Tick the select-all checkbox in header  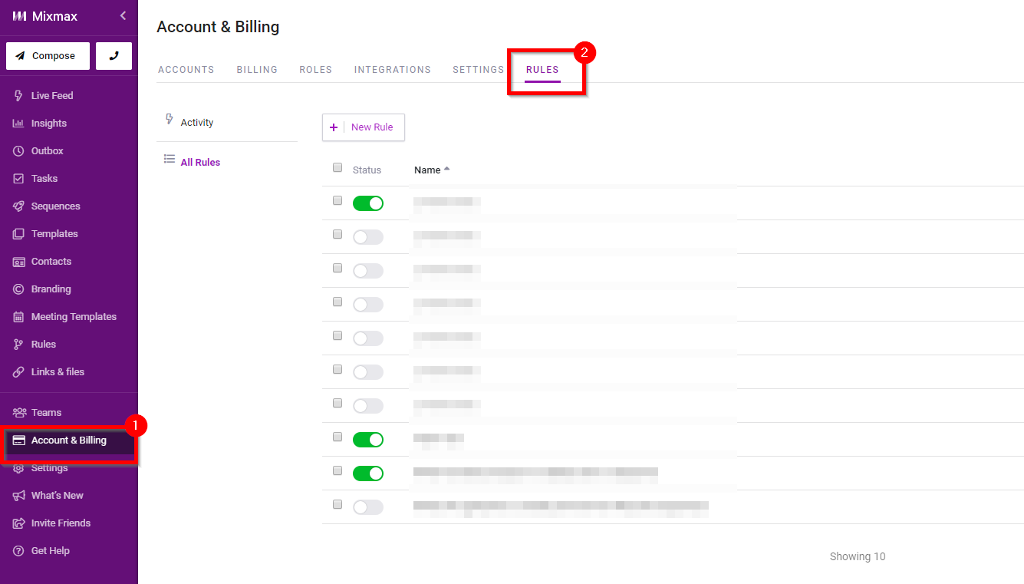click(337, 168)
